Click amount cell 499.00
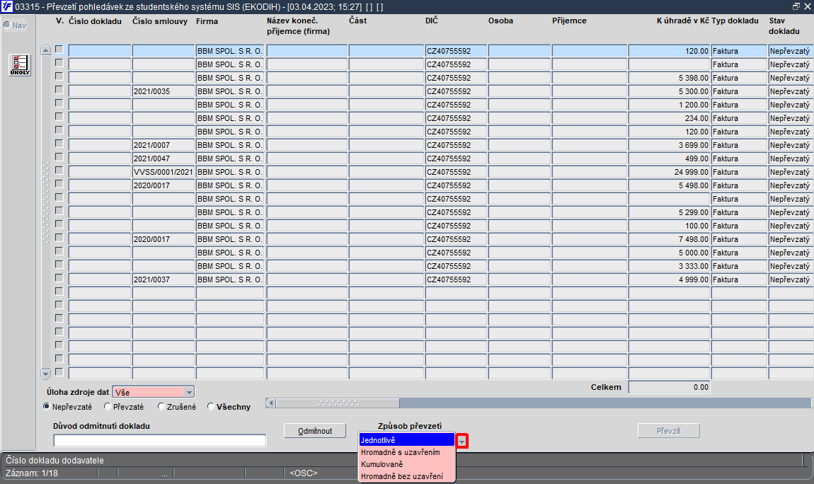The image size is (814, 484). (669, 159)
